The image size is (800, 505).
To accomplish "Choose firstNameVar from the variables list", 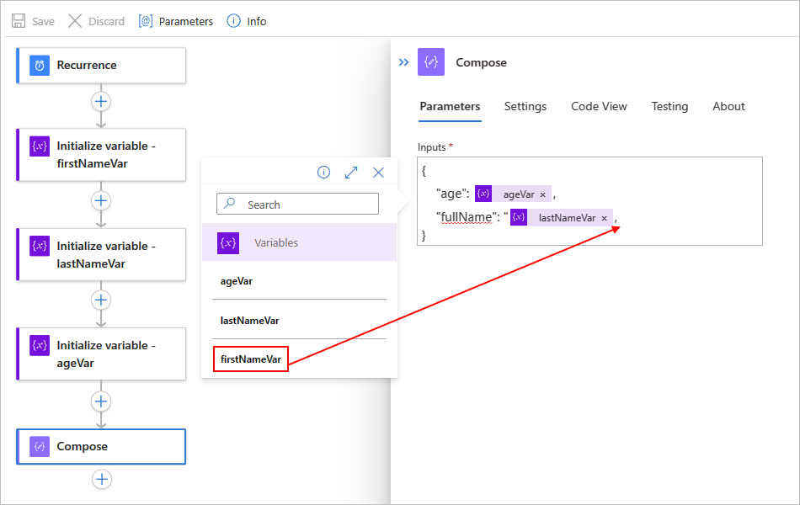I will 250,359.
